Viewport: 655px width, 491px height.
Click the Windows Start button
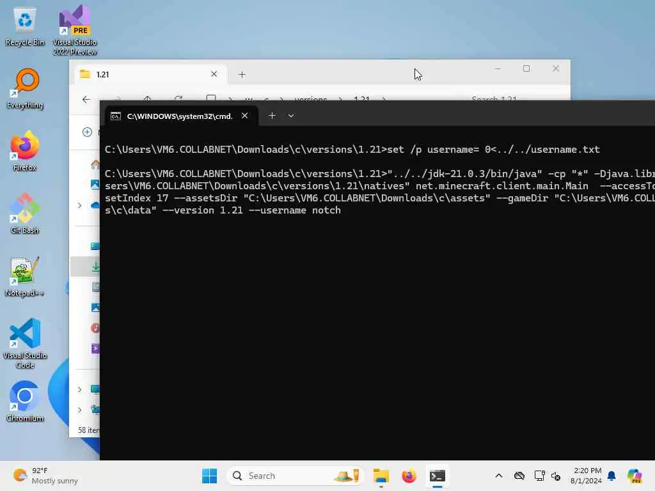coord(209,476)
